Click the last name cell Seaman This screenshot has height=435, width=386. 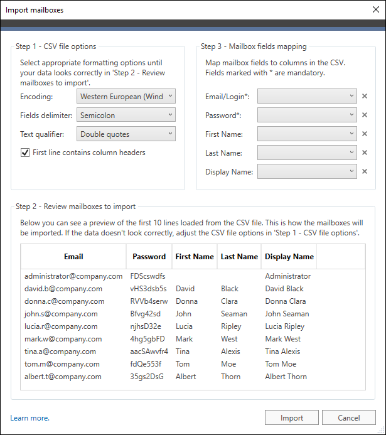234,314
